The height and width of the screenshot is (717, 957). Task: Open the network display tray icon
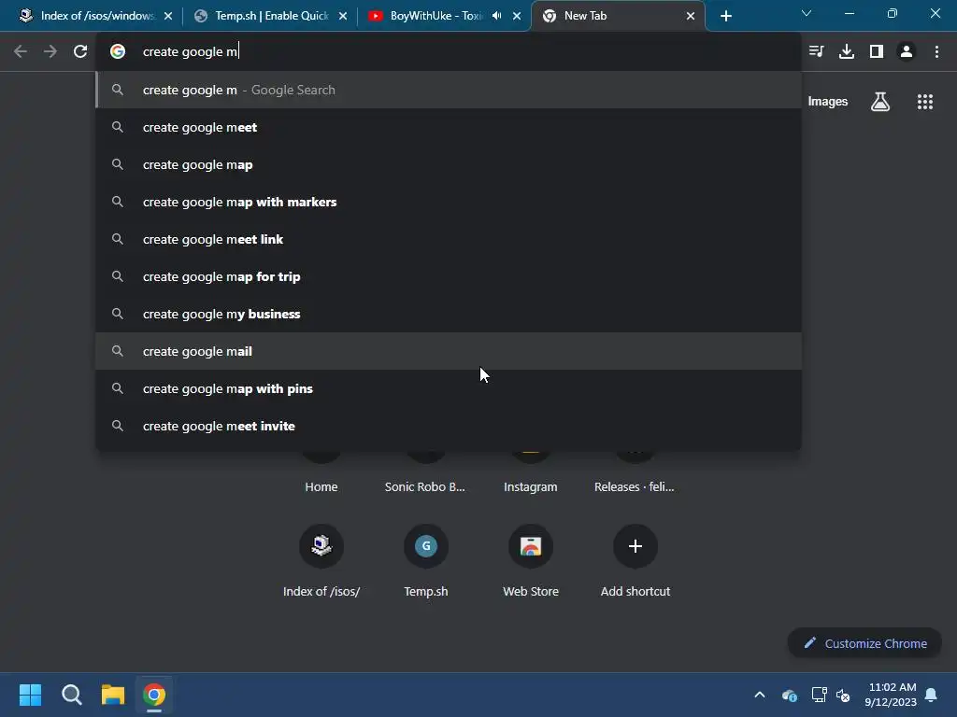coord(819,695)
